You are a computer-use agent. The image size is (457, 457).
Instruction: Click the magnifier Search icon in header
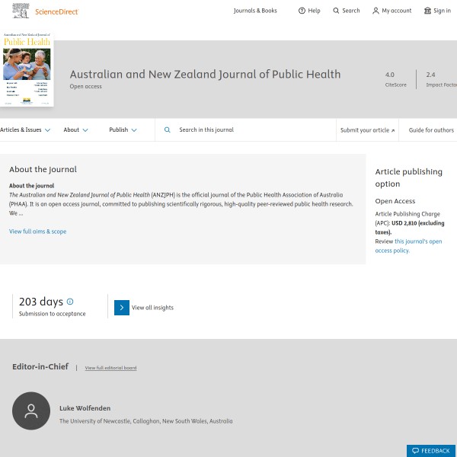[337, 11]
